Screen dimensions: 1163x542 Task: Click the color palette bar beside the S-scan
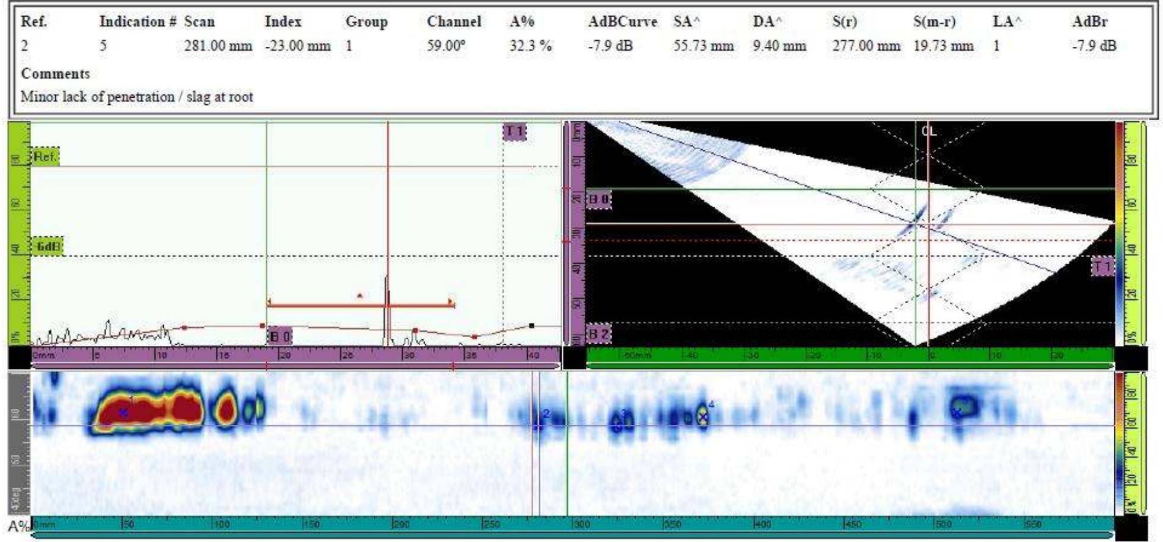1120,233
